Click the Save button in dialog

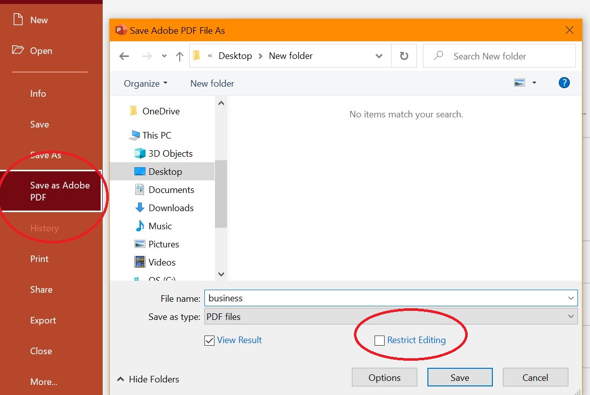(460, 377)
